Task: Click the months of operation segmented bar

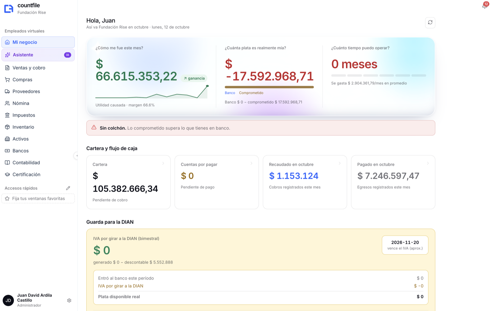Action: [379, 75]
